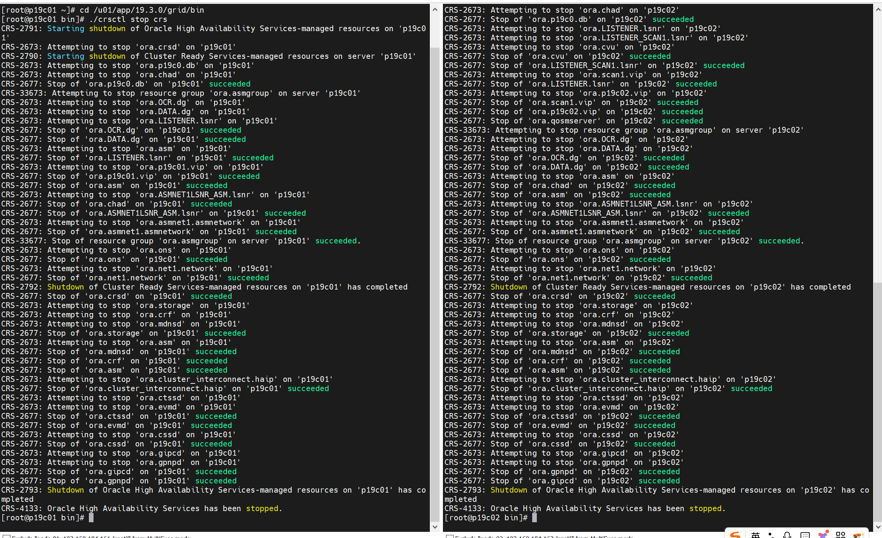This screenshot has width=882, height=538.
Task: Click scroll-up arrow of left terminal pane
Action: pyautogui.click(x=435, y=9)
